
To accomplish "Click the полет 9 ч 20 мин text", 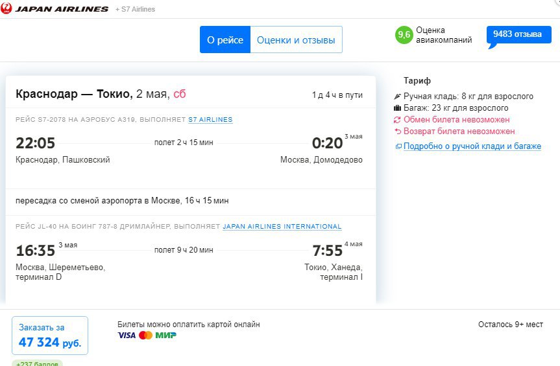I will click(184, 250).
